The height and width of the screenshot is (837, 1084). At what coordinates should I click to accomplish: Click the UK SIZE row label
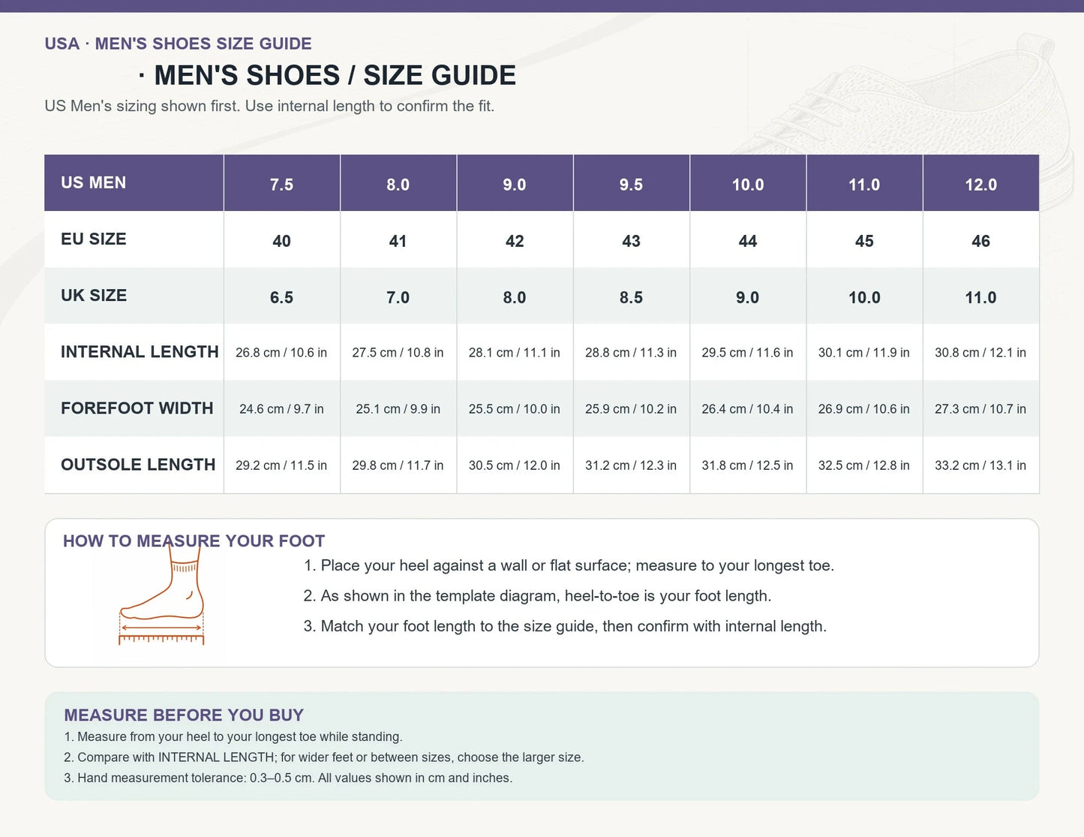point(94,296)
